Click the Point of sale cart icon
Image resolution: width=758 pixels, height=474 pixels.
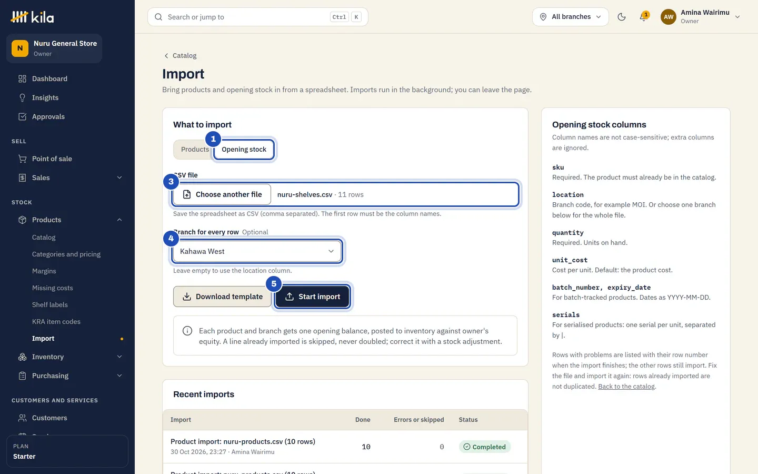point(22,159)
